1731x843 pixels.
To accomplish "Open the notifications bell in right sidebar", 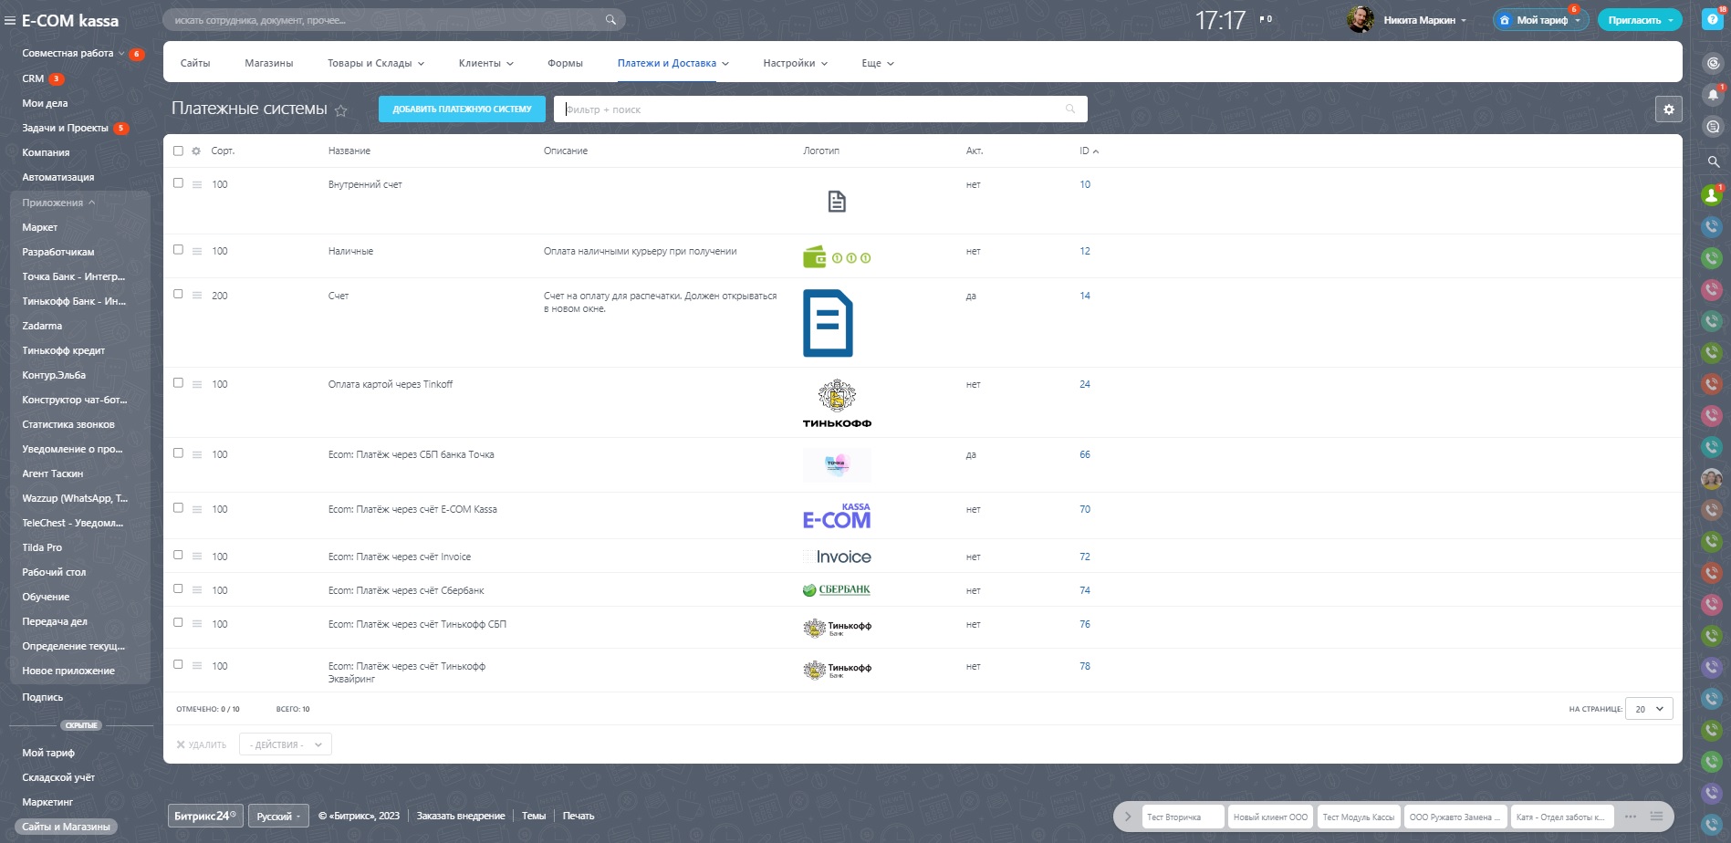I will tap(1713, 94).
